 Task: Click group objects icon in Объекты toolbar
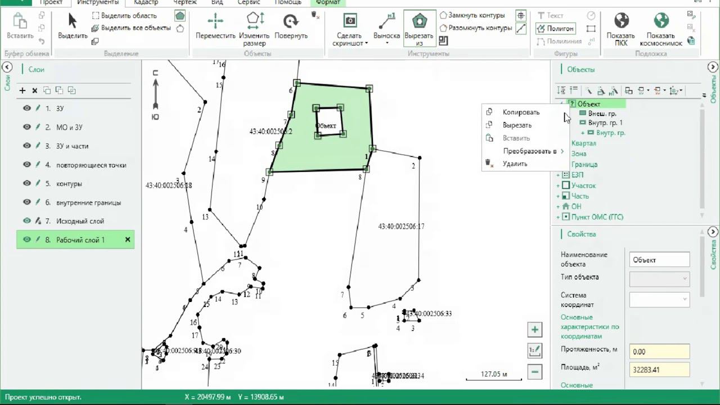[628, 91]
